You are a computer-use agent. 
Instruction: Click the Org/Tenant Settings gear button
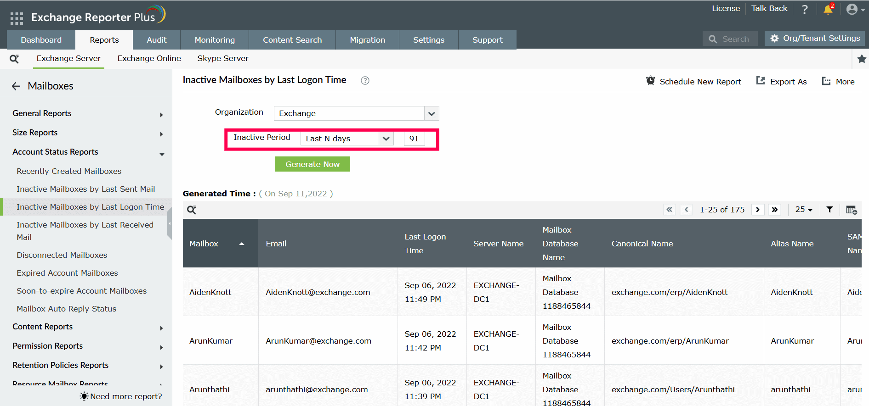[x=815, y=39]
